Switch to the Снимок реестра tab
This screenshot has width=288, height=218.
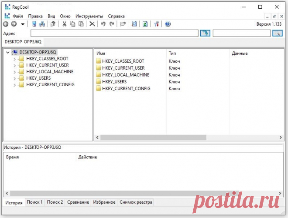coord(136,202)
